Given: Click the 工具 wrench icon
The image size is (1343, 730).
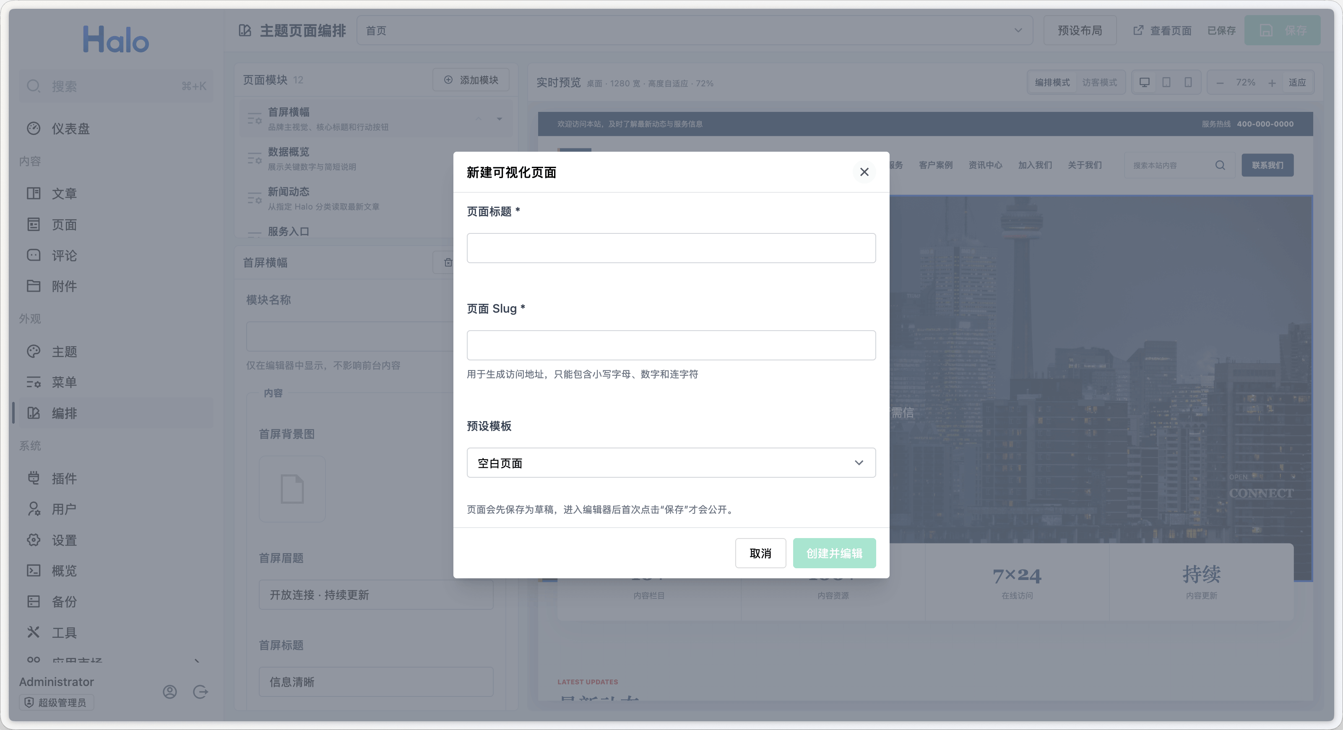Looking at the screenshot, I should click(34, 632).
